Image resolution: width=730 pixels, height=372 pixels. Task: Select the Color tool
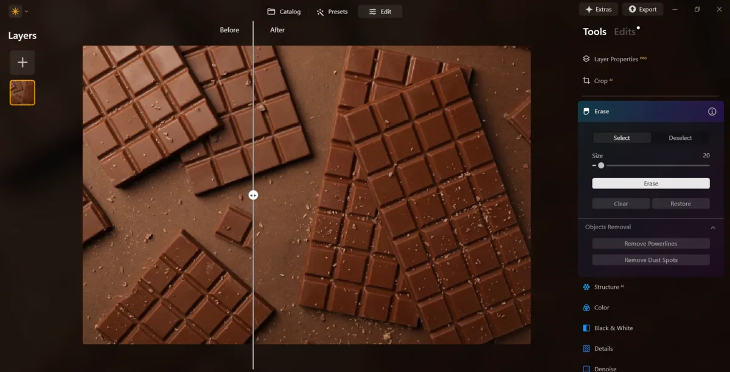(x=601, y=307)
